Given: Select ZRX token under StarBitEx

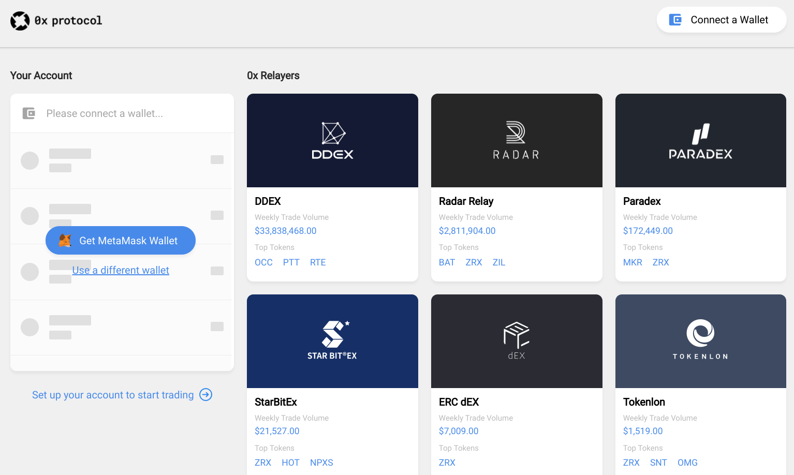Looking at the screenshot, I should click(263, 463).
